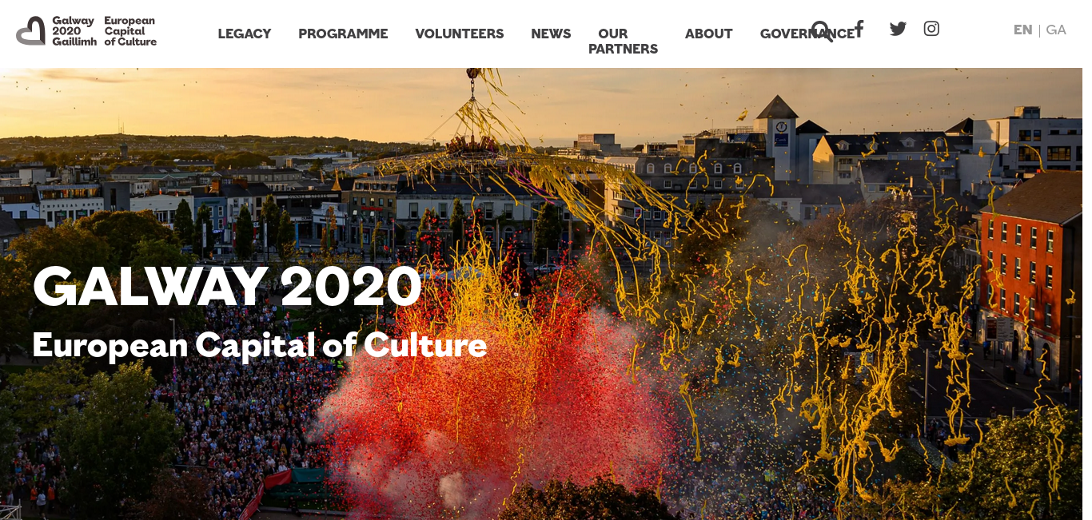Visit the Facebook page icon
Viewport: 1092px width, 520px height.
(x=859, y=29)
